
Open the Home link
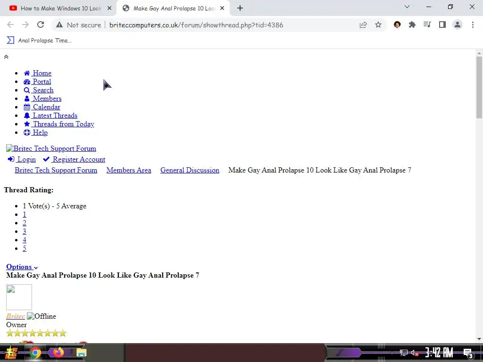(42, 73)
